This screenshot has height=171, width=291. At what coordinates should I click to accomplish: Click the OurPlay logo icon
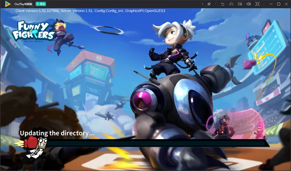8,4
